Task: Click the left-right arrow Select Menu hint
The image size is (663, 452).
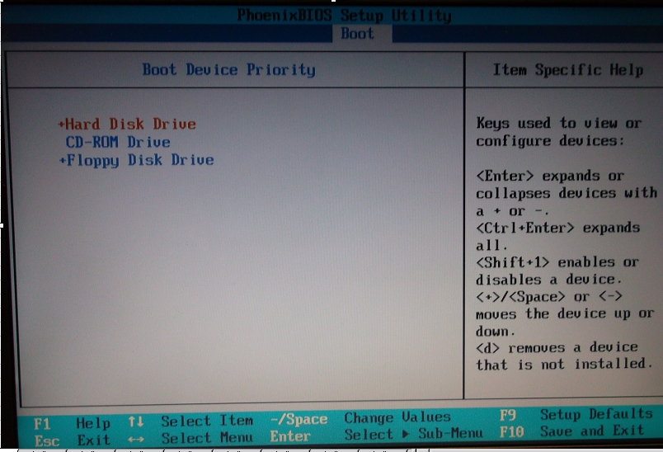Action: tap(190, 439)
